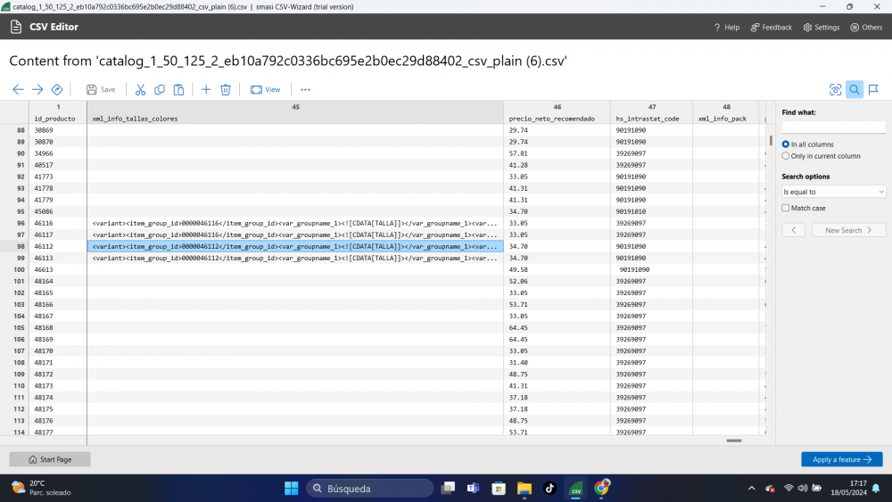Open Task View from the taskbar
Screen dimensions: 892x502
[448, 489]
